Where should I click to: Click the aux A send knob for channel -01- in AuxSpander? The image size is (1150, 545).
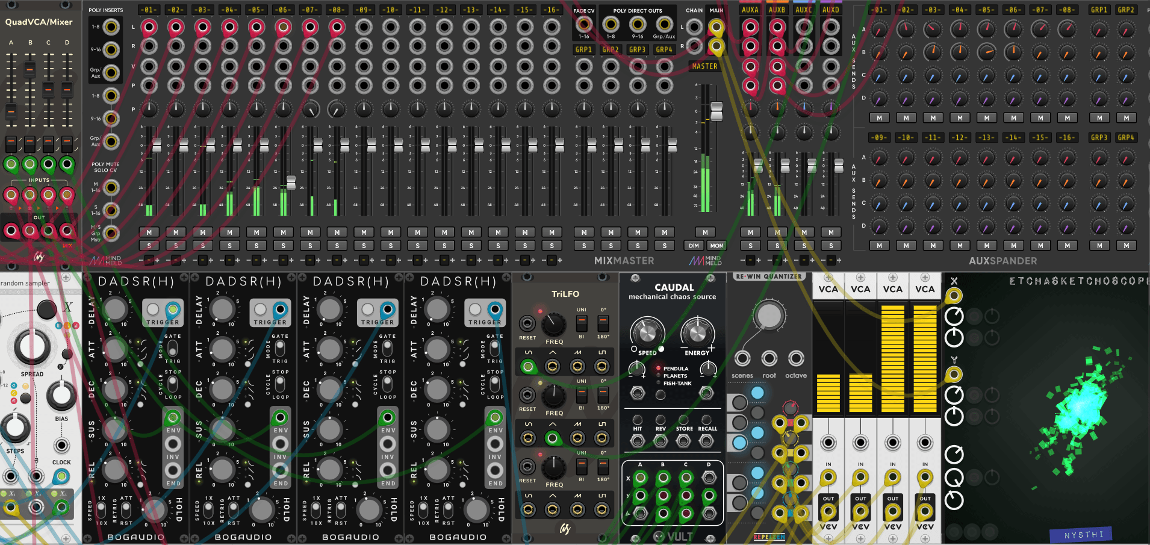tap(879, 29)
